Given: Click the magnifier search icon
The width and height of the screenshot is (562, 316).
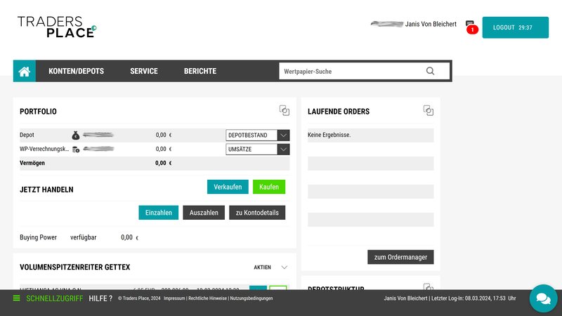Looking at the screenshot, I should [430, 71].
